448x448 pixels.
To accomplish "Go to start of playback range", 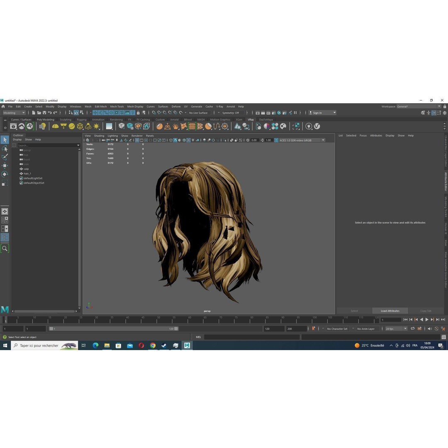I will coord(405,320).
